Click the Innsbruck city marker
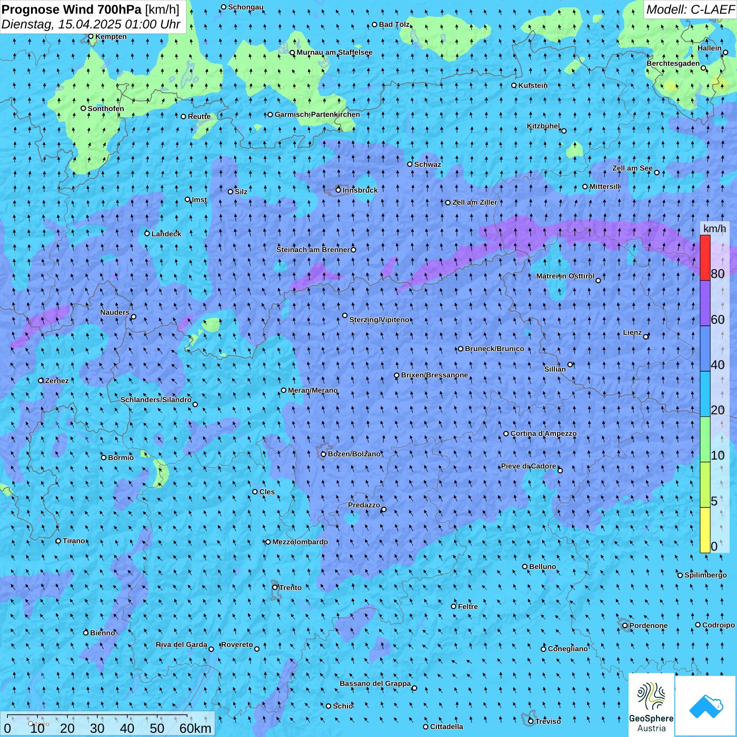Viewport: 737px width, 737px height. (338, 190)
